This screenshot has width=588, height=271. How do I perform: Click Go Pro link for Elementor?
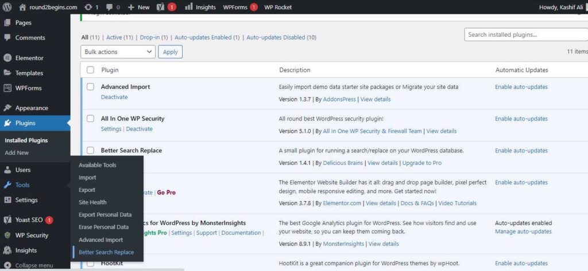click(x=166, y=193)
